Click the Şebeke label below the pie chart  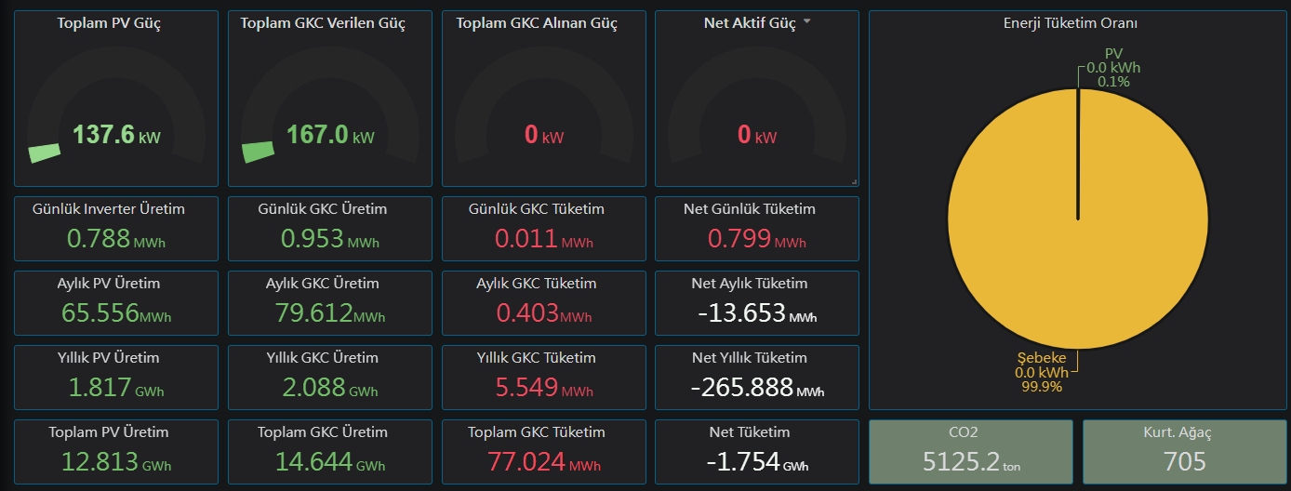click(1041, 360)
